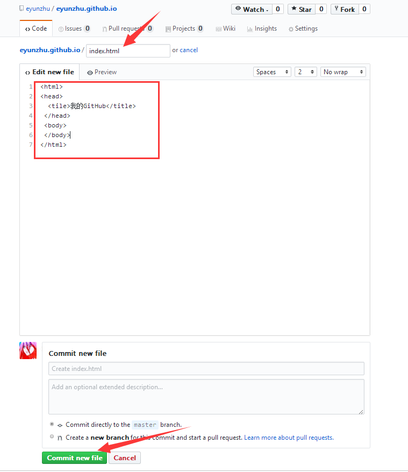The height and width of the screenshot is (472, 408).
Task: Click the </head> line in editor
Action: click(x=57, y=116)
